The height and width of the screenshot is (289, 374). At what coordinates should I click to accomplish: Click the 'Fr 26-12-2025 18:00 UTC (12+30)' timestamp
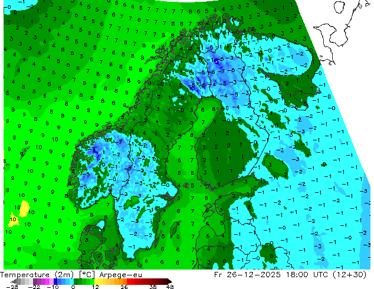(290, 275)
